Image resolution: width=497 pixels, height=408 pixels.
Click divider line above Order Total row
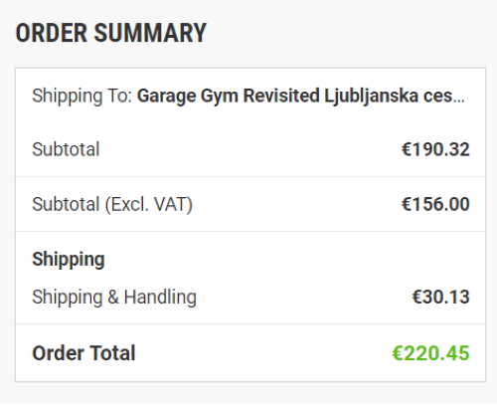point(250,323)
